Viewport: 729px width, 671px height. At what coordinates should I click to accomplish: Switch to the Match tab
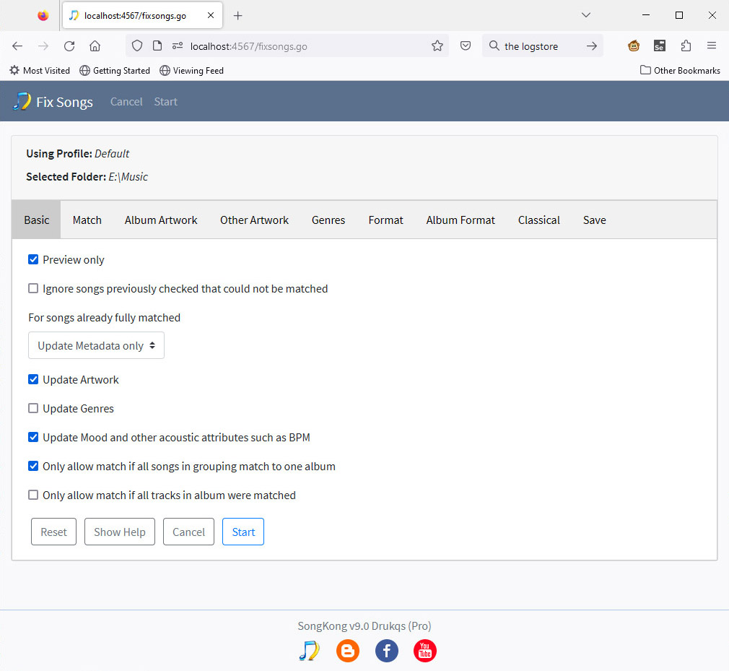[x=87, y=220]
